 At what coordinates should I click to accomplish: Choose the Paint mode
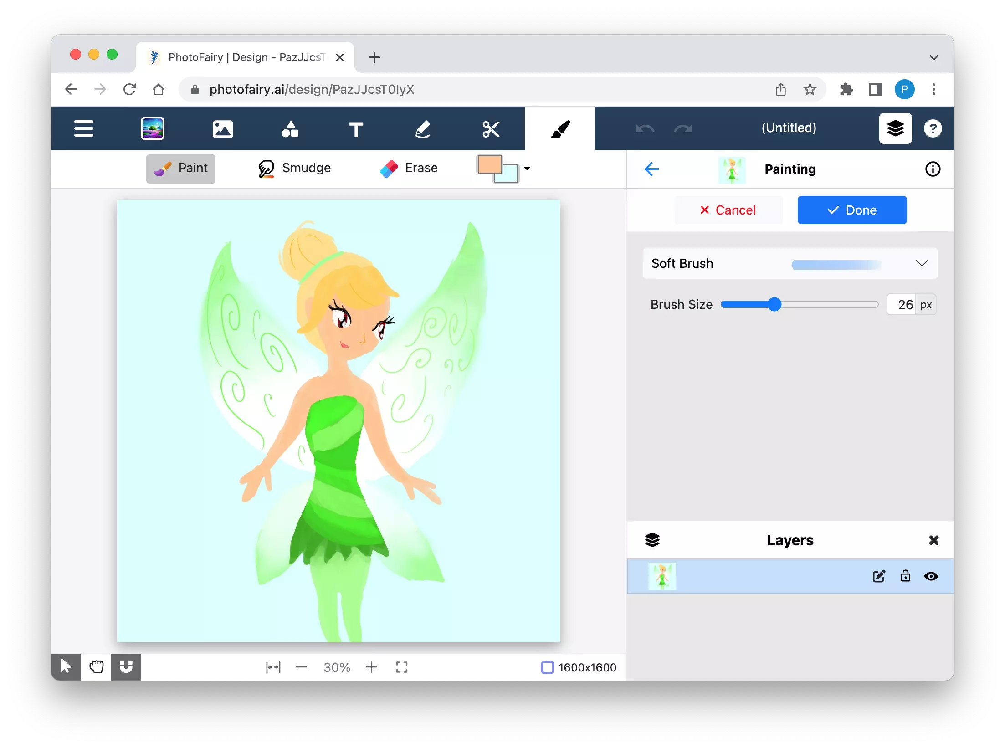181,169
